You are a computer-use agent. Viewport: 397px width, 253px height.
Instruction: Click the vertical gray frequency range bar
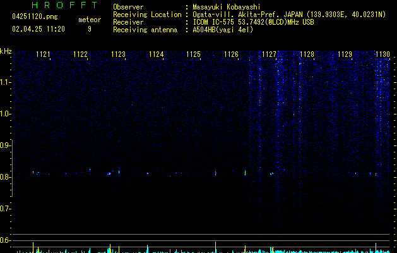pyautogui.click(x=13, y=168)
